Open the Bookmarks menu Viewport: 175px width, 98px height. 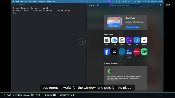point(42,1)
